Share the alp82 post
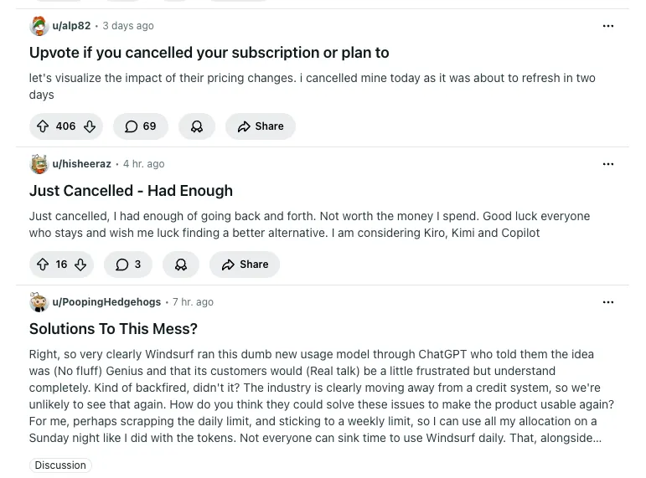This screenshot has width=646, height=478. [261, 126]
